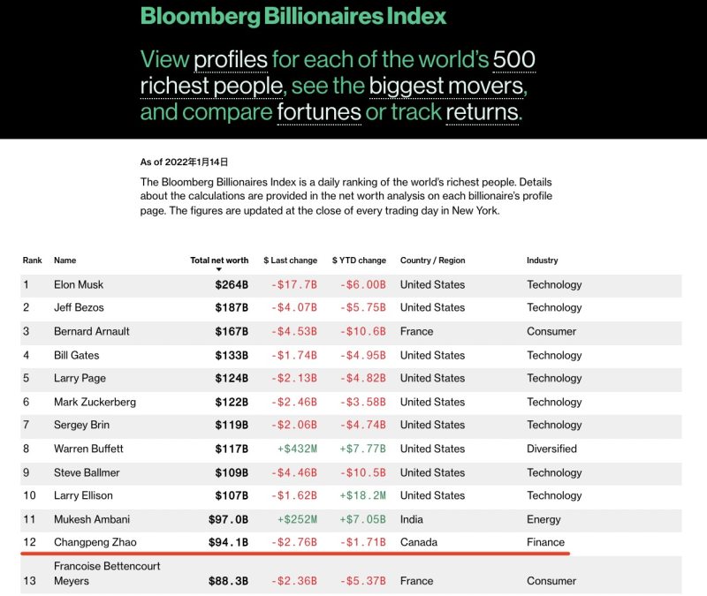Open the 'returns' tracking link

pos(483,113)
